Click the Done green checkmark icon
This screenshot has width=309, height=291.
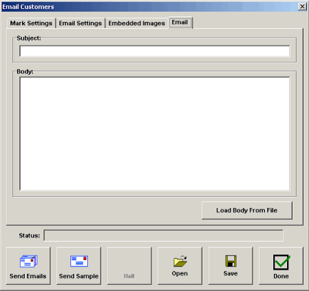[x=282, y=262]
